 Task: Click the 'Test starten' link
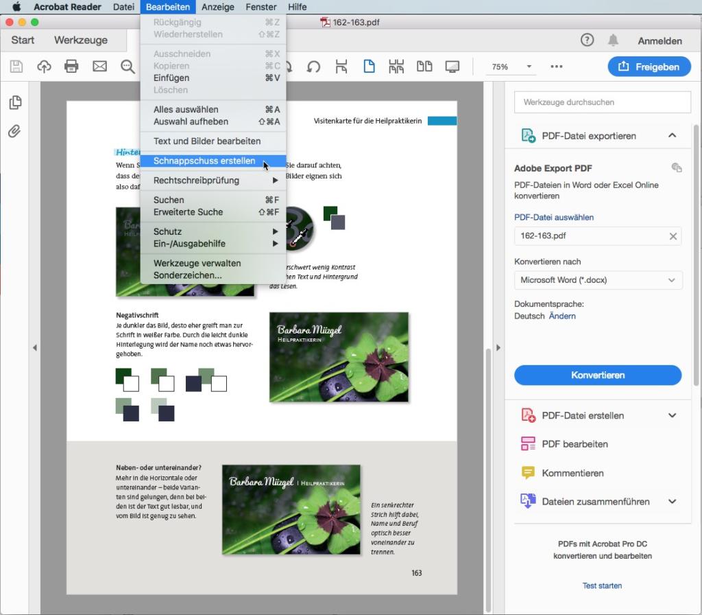tap(602, 585)
